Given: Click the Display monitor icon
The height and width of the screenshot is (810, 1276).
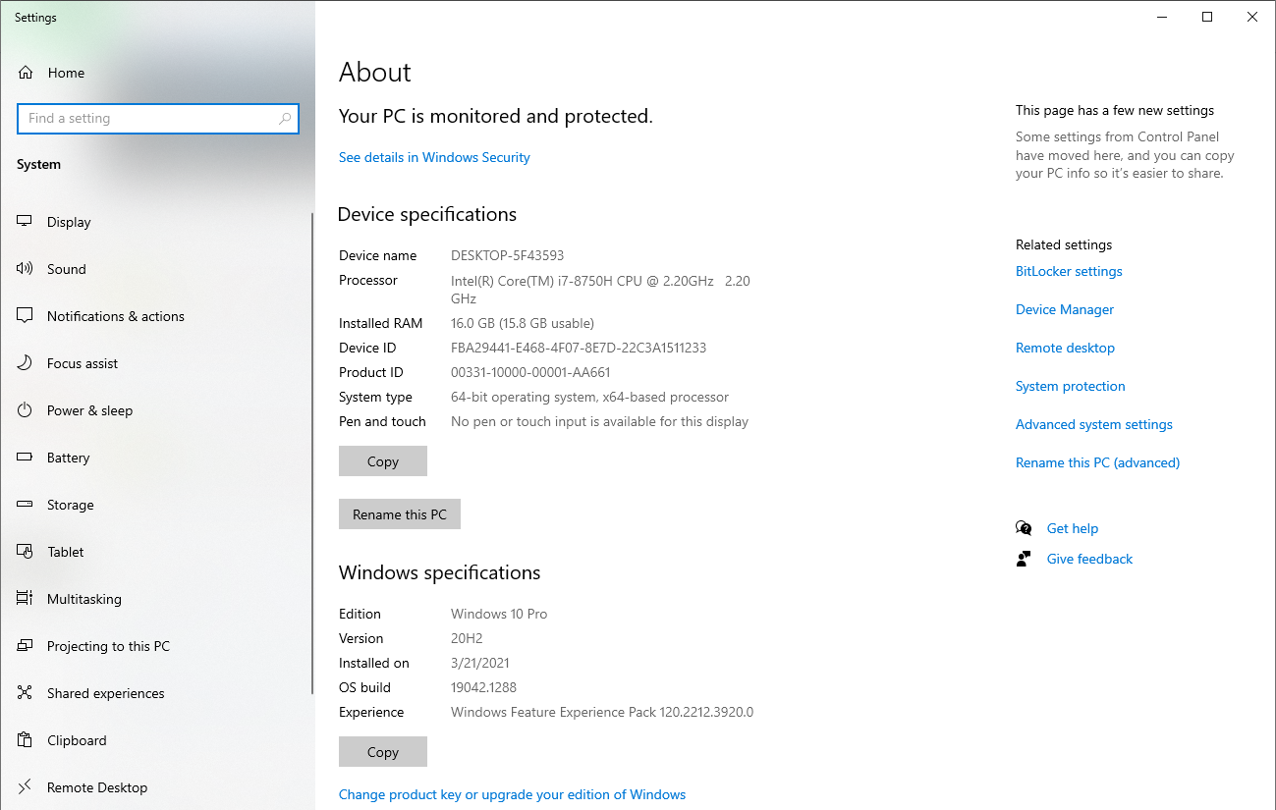Looking at the screenshot, I should click(x=26, y=222).
